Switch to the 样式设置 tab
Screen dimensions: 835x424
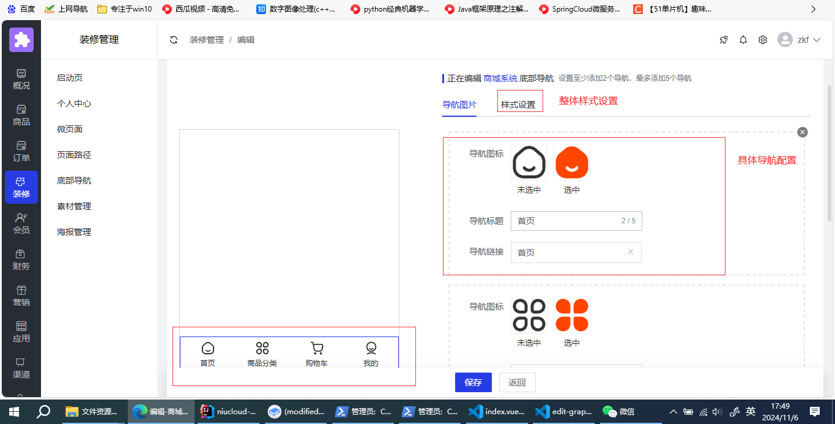click(518, 105)
